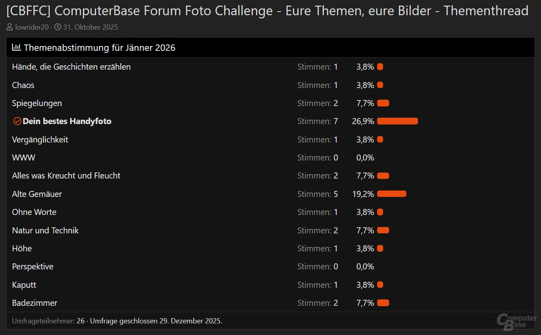Click the clock icon next to the date
This screenshot has height=335, width=541.
58,28
